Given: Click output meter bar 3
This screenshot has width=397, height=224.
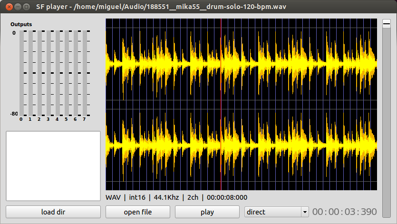Looking at the screenshot, I should [x=48, y=73].
